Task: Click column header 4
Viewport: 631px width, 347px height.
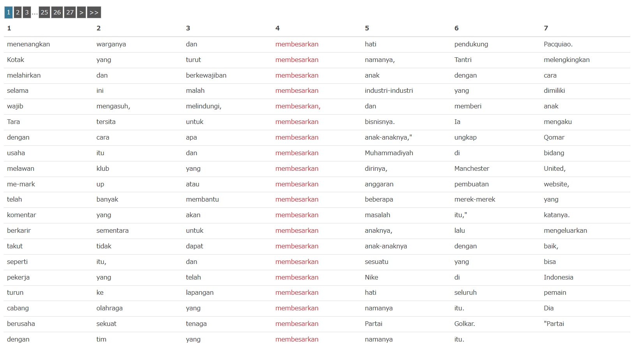Action: [x=277, y=28]
